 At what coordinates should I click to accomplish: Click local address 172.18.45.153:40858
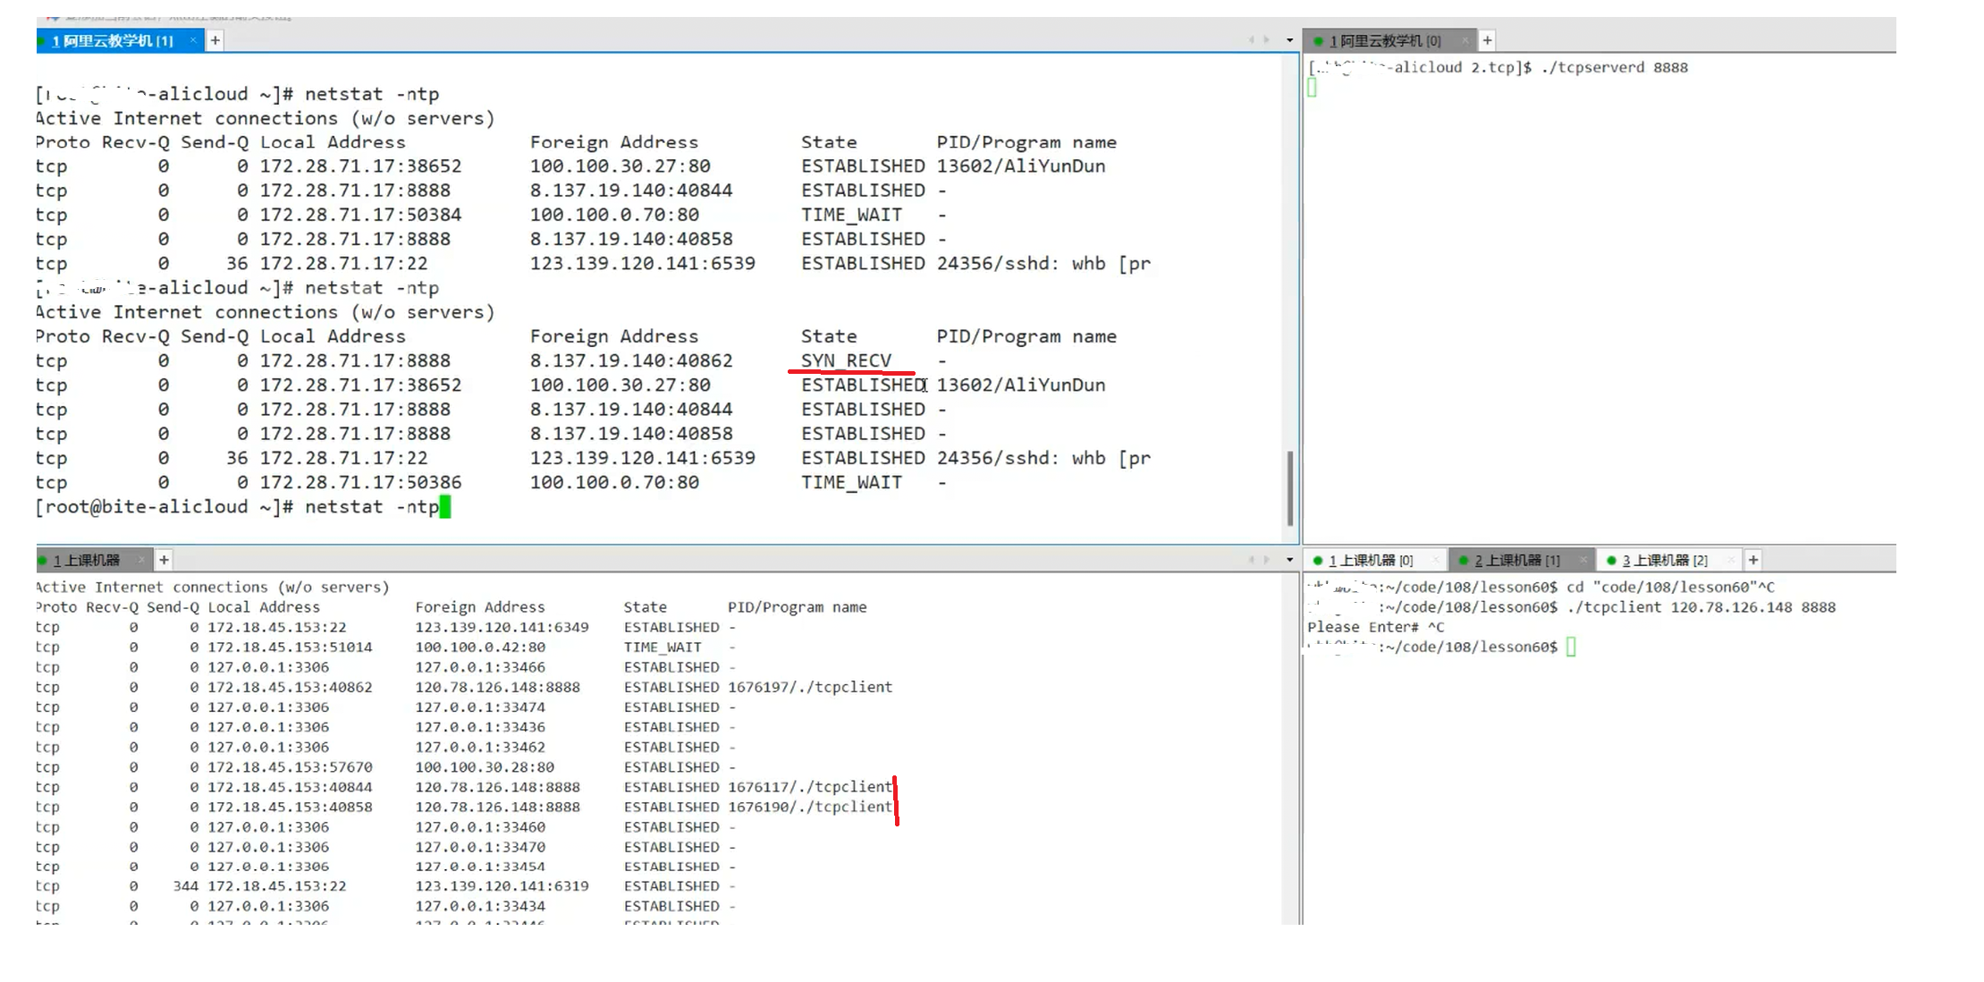[x=290, y=807]
